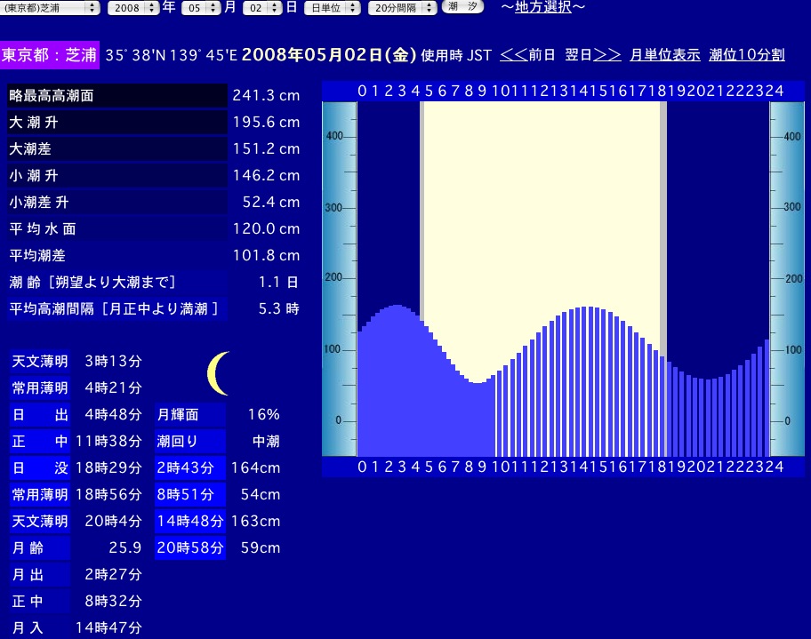The height and width of the screenshot is (639, 811).
Task: Select the 日出 sunrise label
Action: tap(40, 415)
